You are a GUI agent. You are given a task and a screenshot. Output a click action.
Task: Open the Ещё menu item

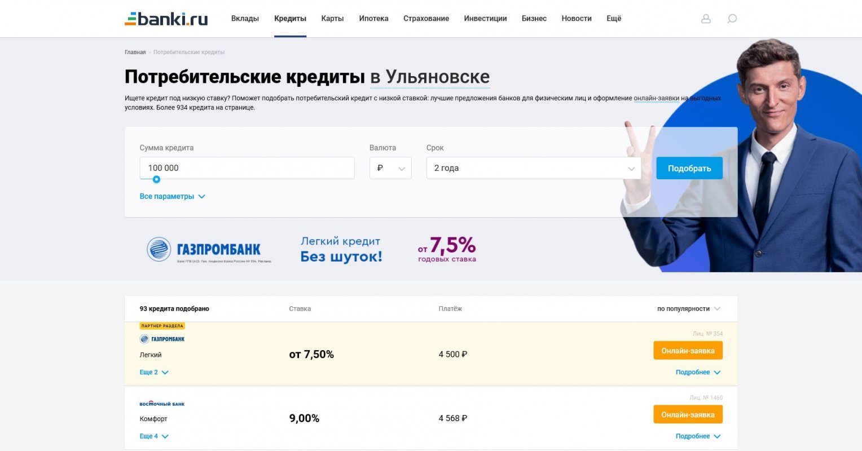614,19
